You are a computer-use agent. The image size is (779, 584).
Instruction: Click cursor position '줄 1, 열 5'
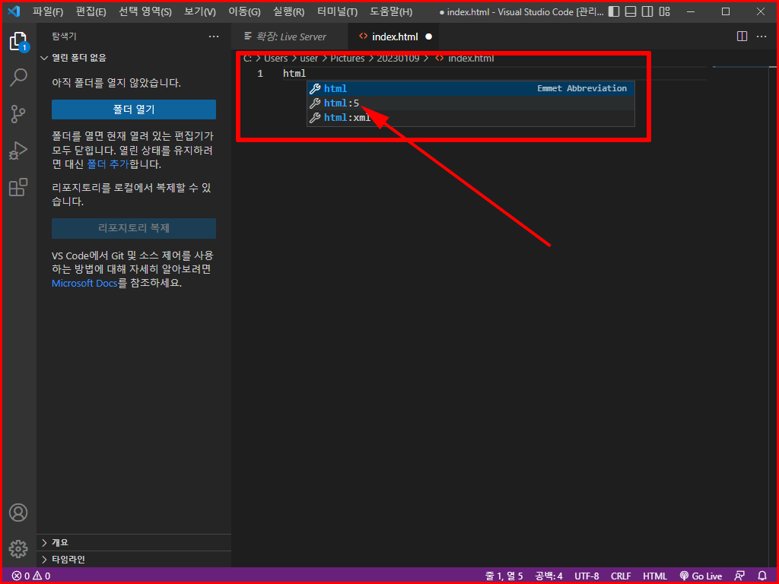point(504,576)
